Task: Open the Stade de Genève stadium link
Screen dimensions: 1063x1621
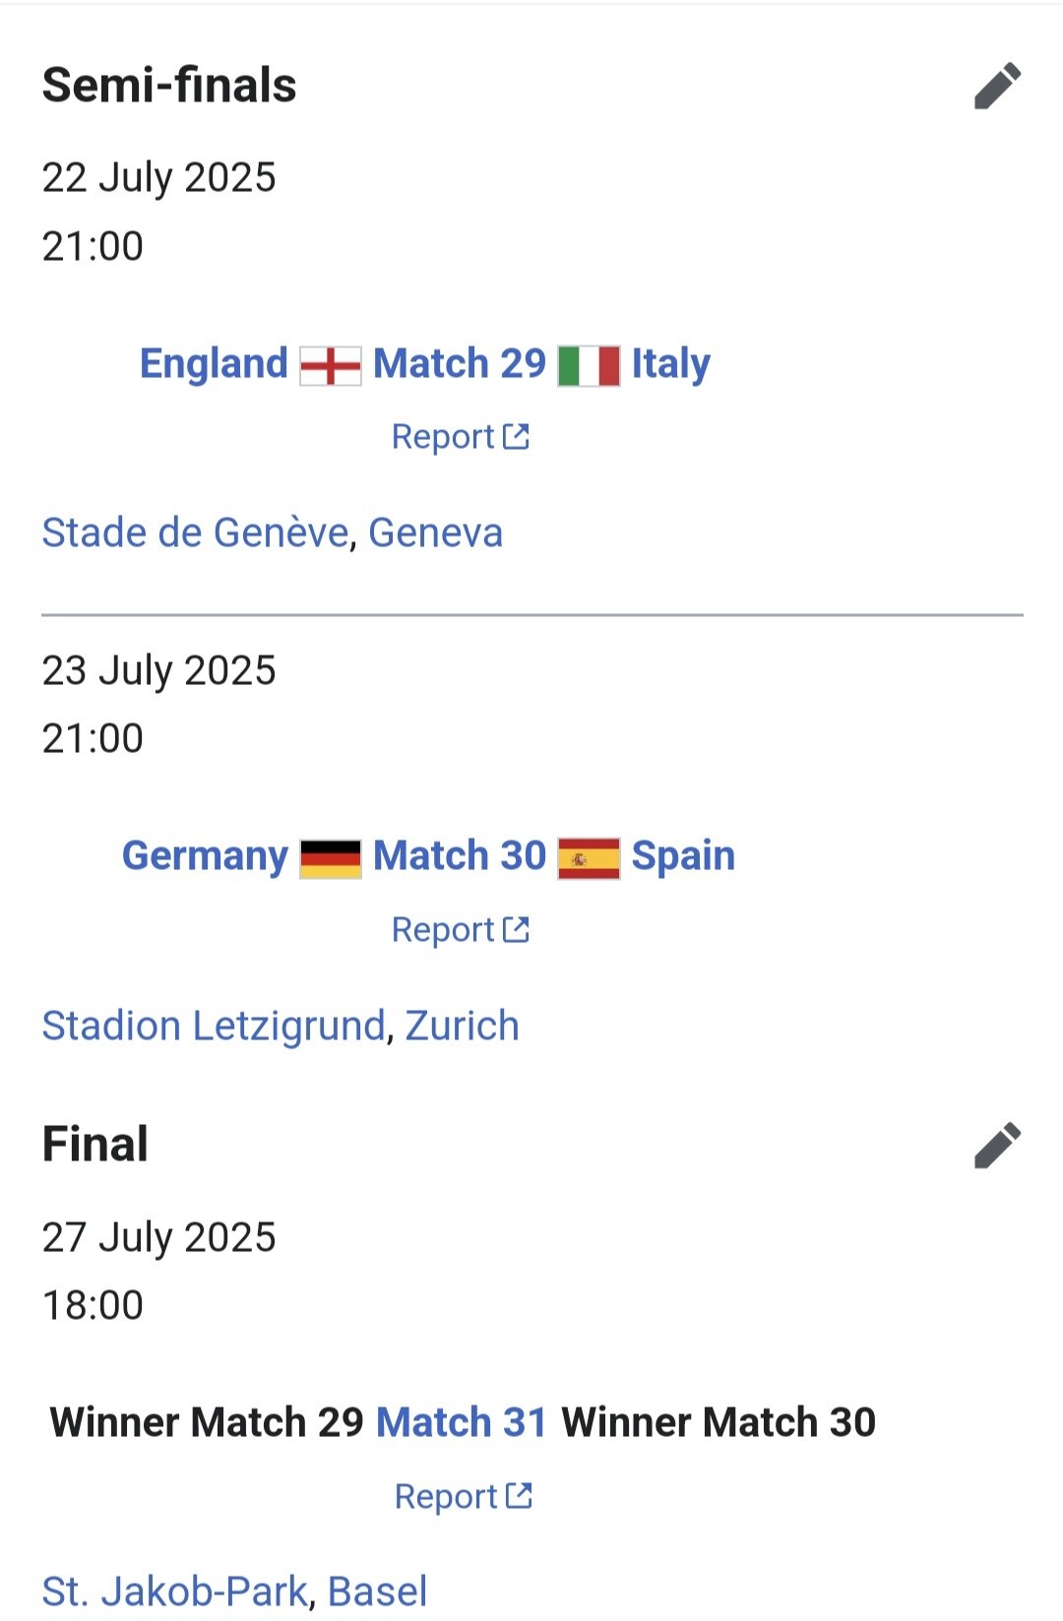Action: (195, 532)
